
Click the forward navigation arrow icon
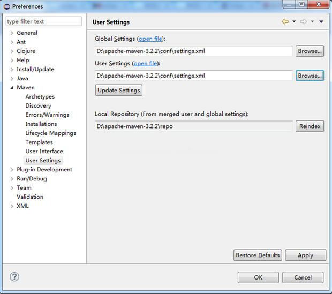click(303, 22)
